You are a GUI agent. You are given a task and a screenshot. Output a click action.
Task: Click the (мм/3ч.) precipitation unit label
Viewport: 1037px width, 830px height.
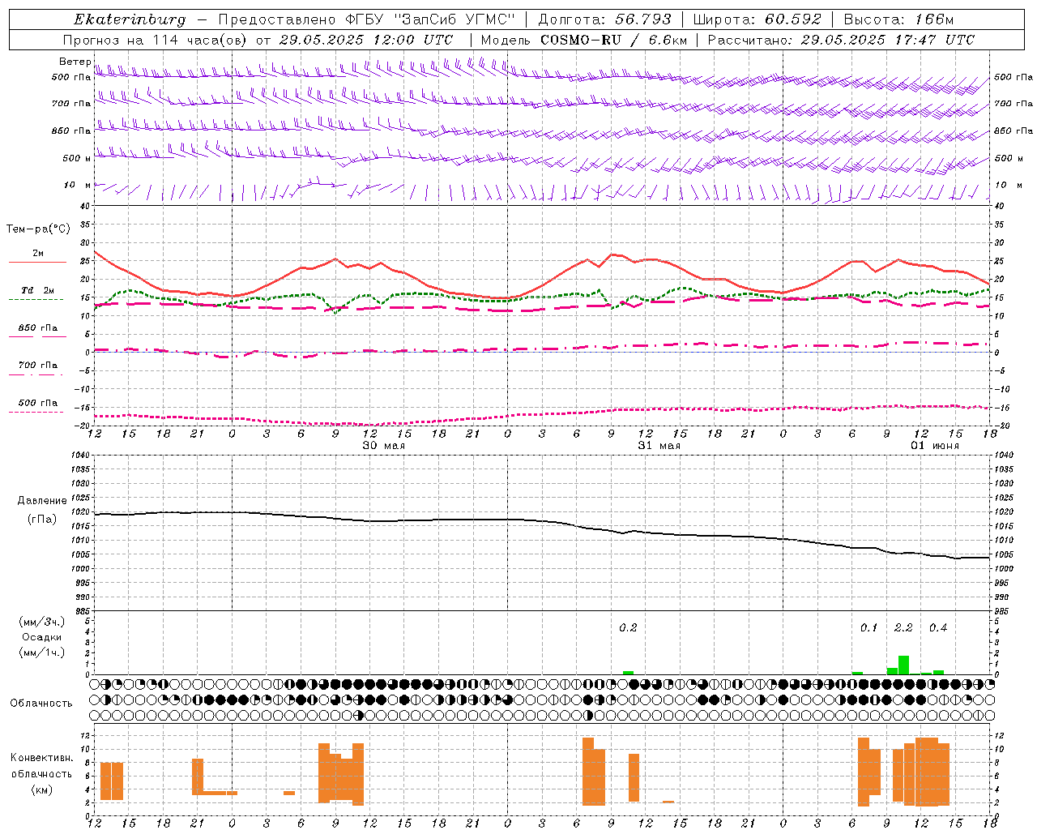pos(42,622)
